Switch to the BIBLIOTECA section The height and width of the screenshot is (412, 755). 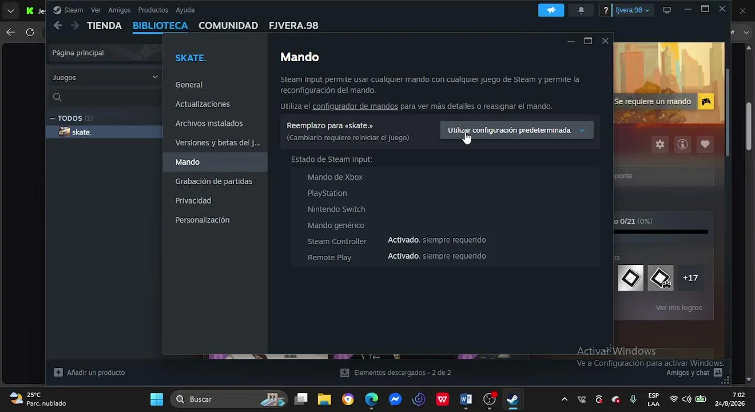(160, 26)
